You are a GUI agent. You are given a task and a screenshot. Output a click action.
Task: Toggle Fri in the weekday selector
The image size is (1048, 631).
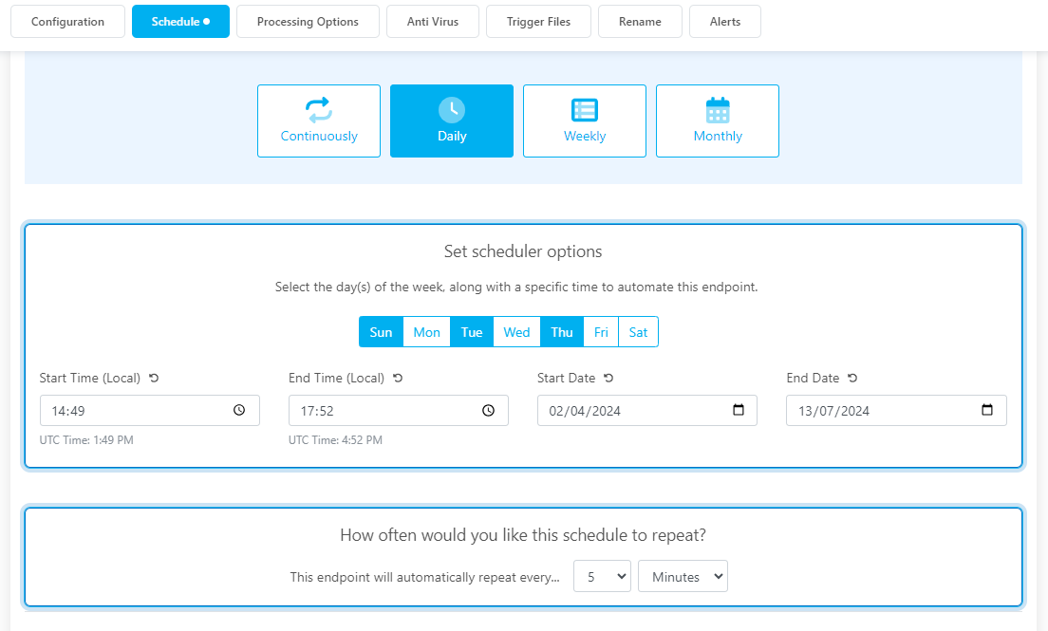(x=601, y=332)
